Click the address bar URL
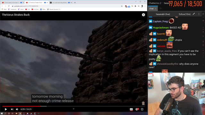This screenshot has height=115, width=205. pyautogui.click(x=26, y=6)
